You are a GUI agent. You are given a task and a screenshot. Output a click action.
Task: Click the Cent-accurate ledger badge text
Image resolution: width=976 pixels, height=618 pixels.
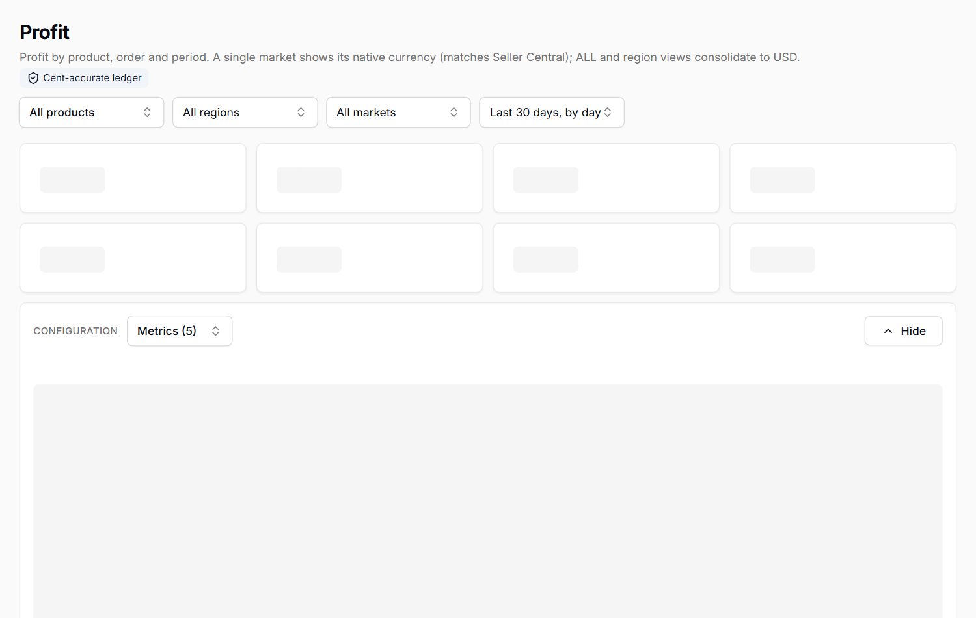(92, 78)
